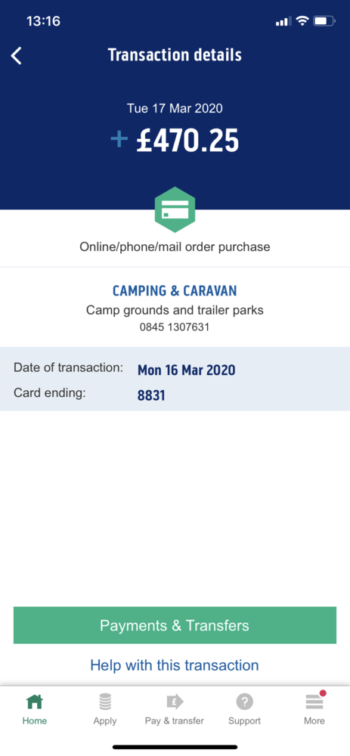350x756 pixels.
Task: Tap the card ending 8831 value
Action: tap(151, 396)
